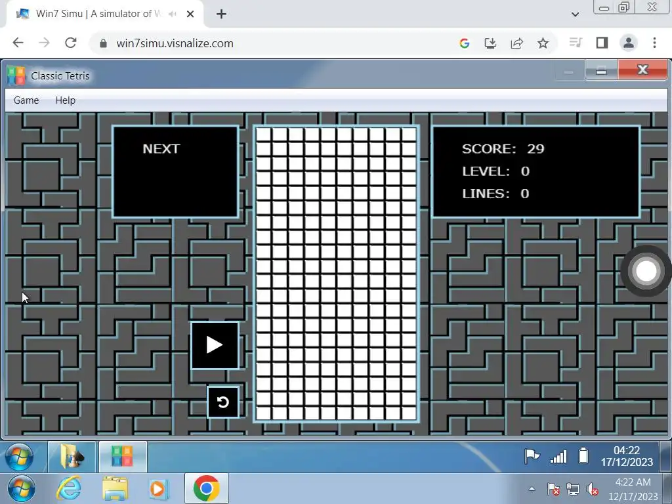The height and width of the screenshot is (504, 672).
Task: Click the host volume muted speaker icon
Action: 592,489
